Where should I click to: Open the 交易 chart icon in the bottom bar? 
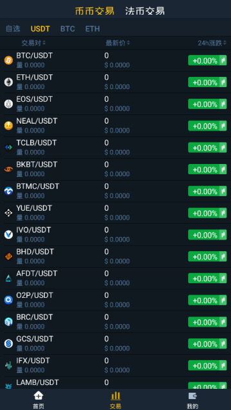pyautogui.click(x=116, y=396)
